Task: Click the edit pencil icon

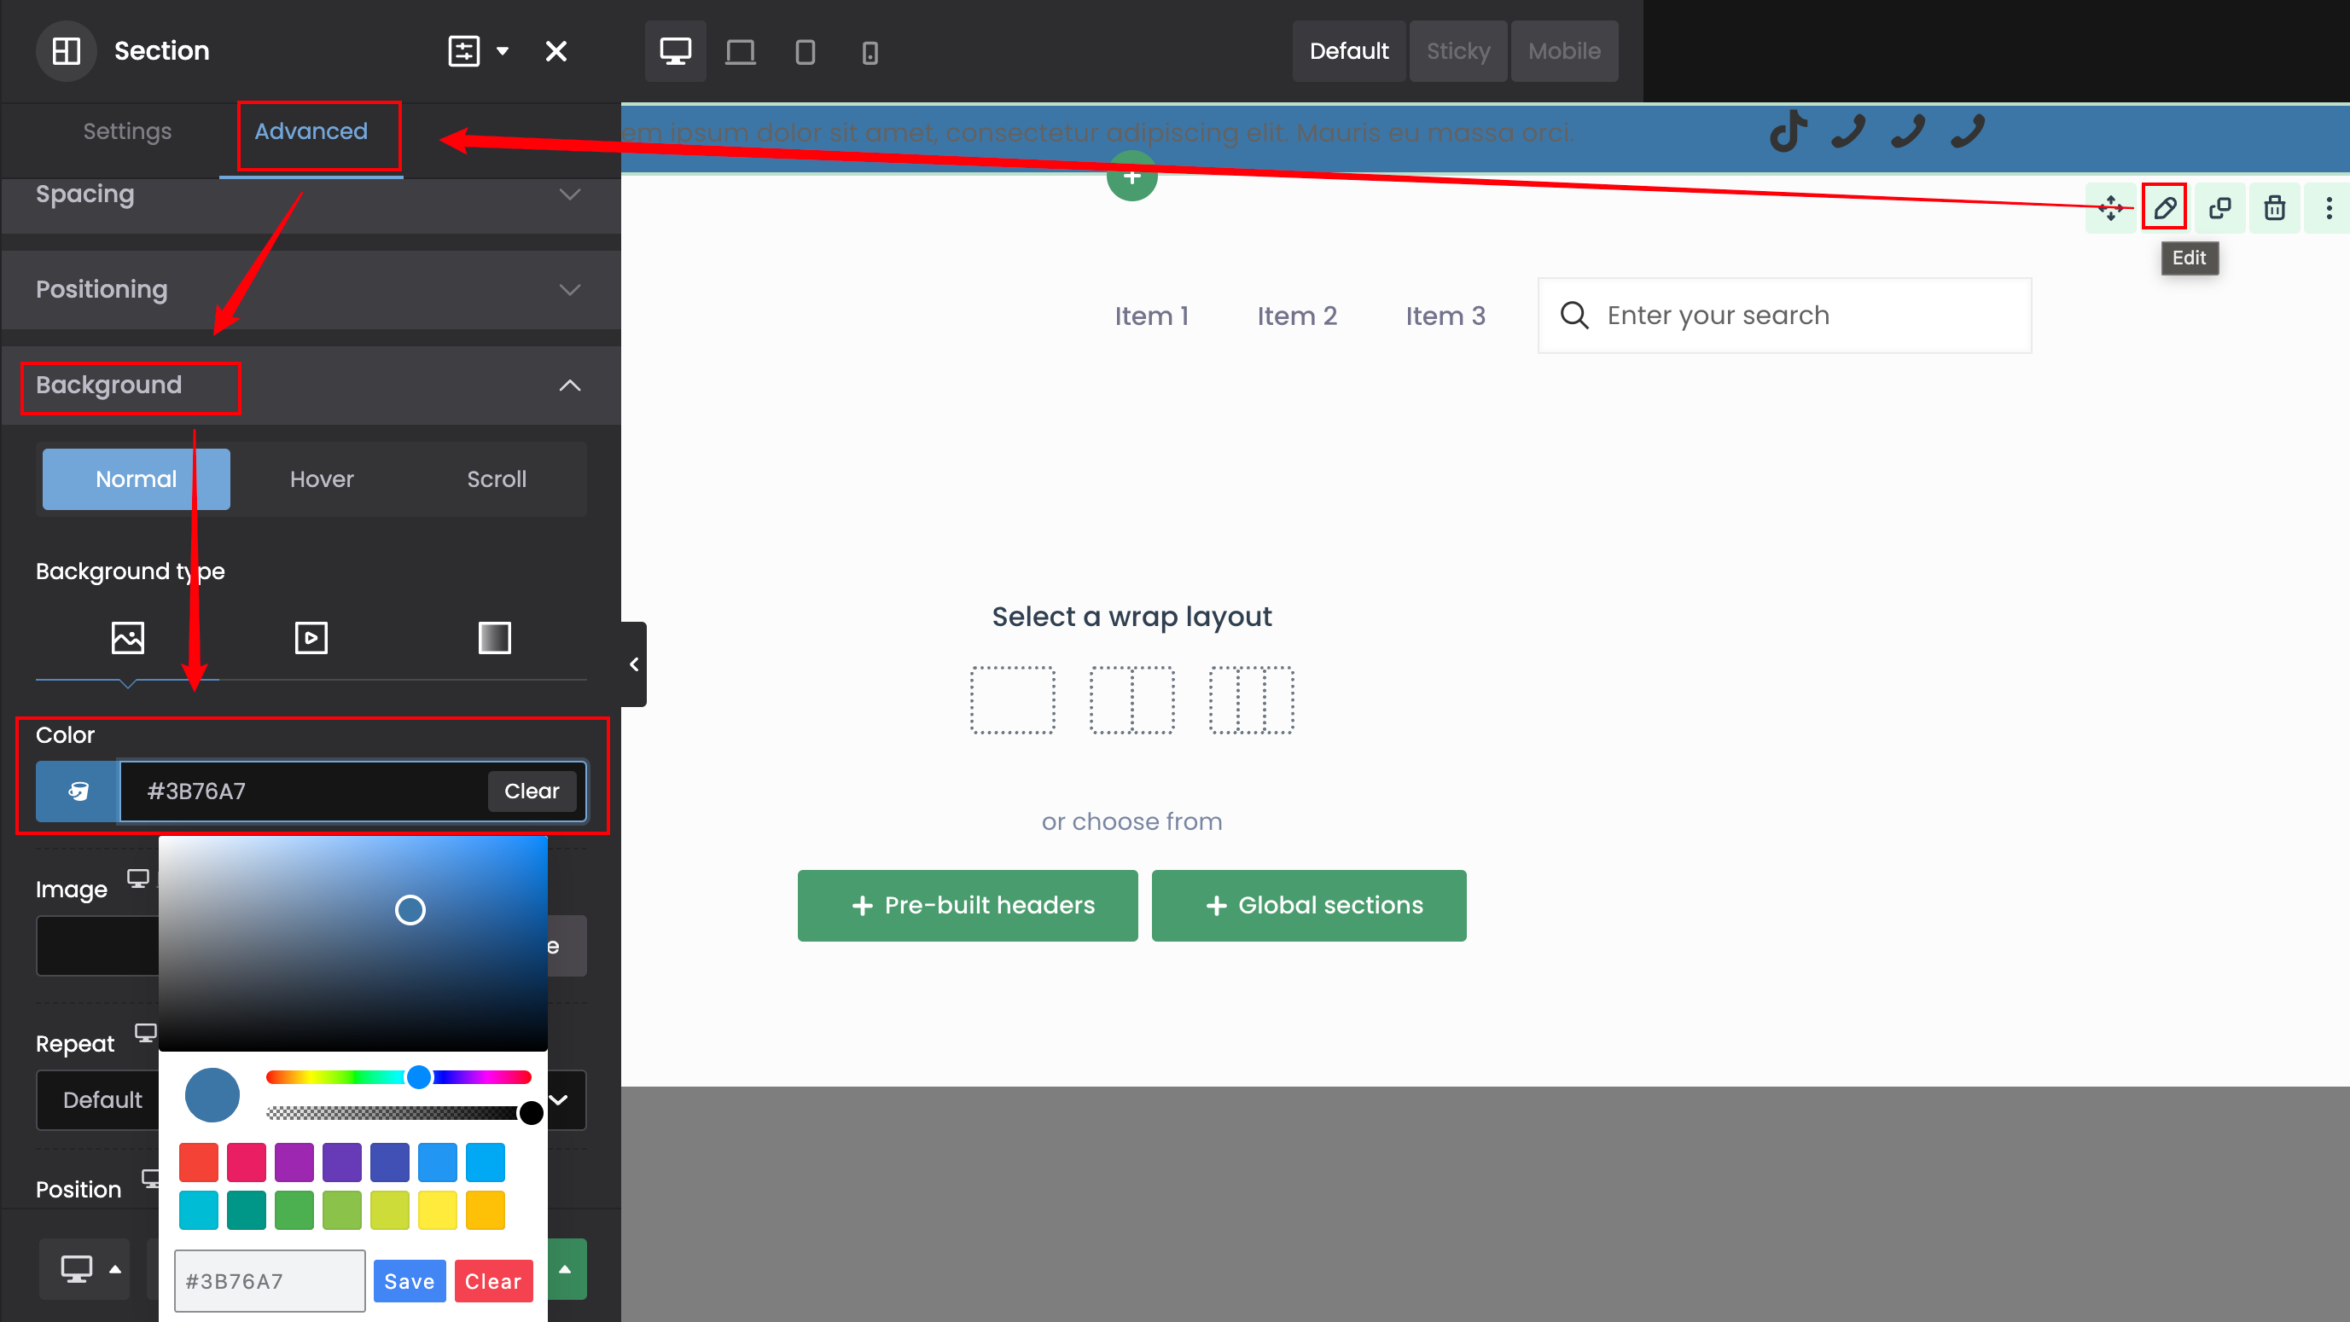Action: pos(2164,206)
